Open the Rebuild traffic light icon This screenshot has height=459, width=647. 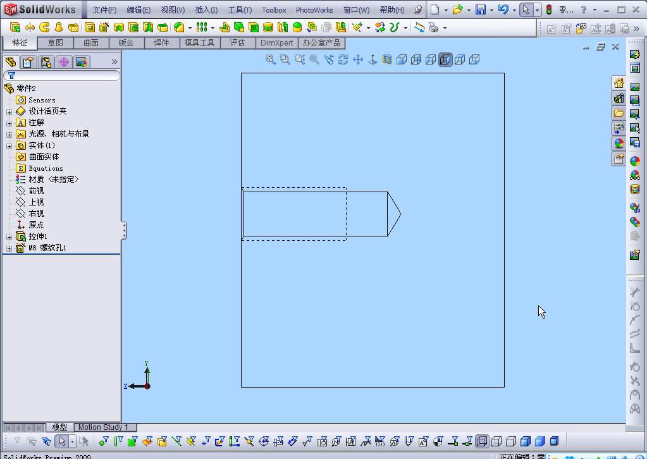(549, 9)
